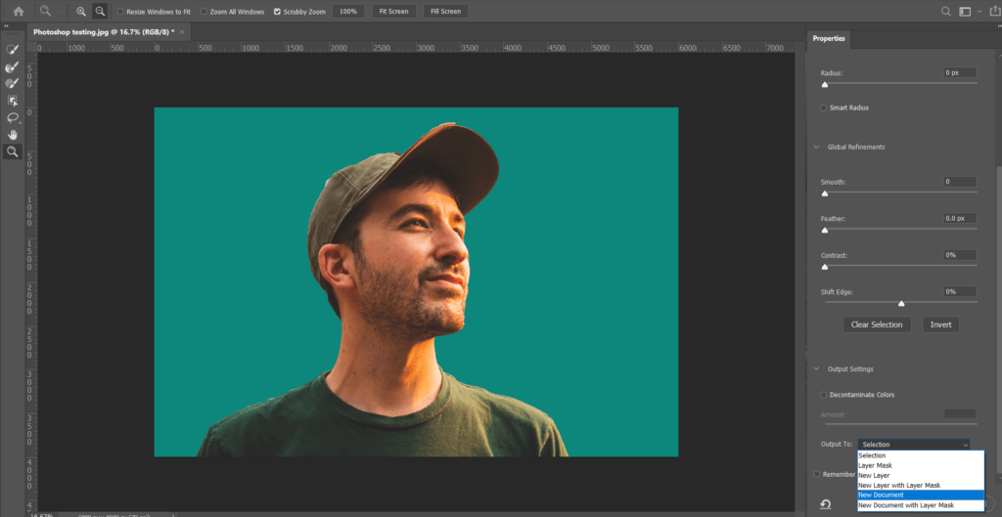Click the Feather slider handle

[824, 230]
